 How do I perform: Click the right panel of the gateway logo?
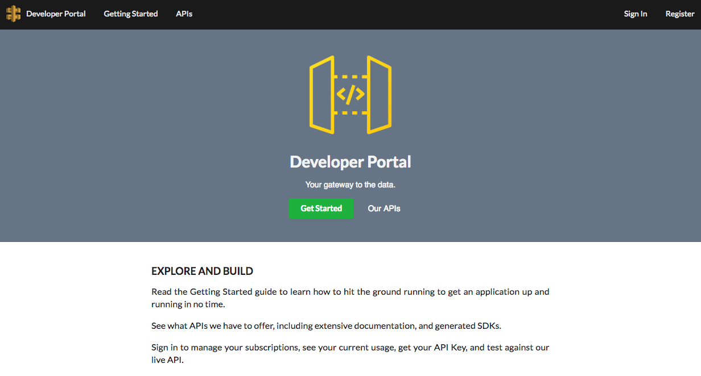(379, 94)
